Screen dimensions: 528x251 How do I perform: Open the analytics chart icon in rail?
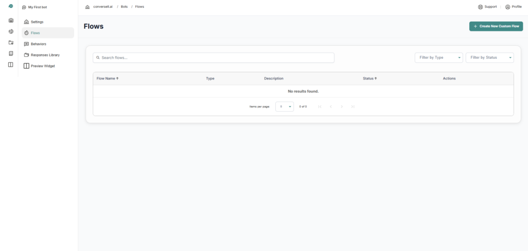point(11,31)
